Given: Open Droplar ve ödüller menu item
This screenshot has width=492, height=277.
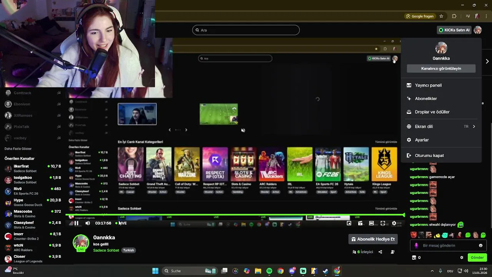Looking at the screenshot, I should (441, 112).
